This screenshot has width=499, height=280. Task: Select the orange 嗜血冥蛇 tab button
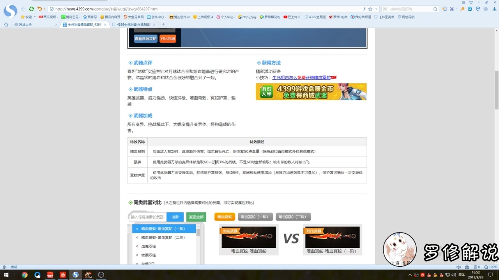coord(225,217)
